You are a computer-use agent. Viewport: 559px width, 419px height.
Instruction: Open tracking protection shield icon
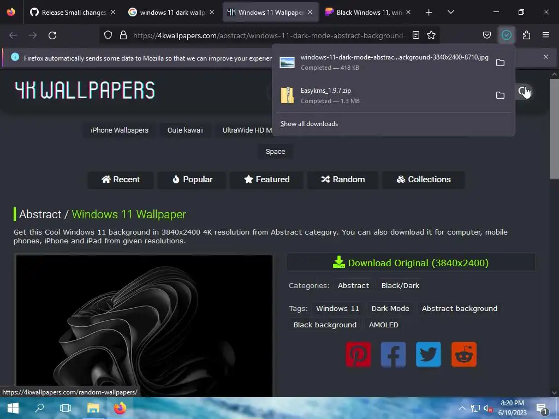pyautogui.click(x=108, y=35)
